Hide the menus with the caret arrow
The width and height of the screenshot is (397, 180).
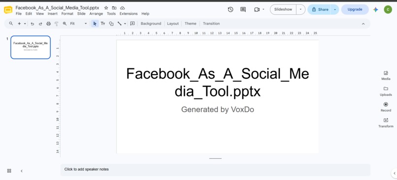coord(363,24)
